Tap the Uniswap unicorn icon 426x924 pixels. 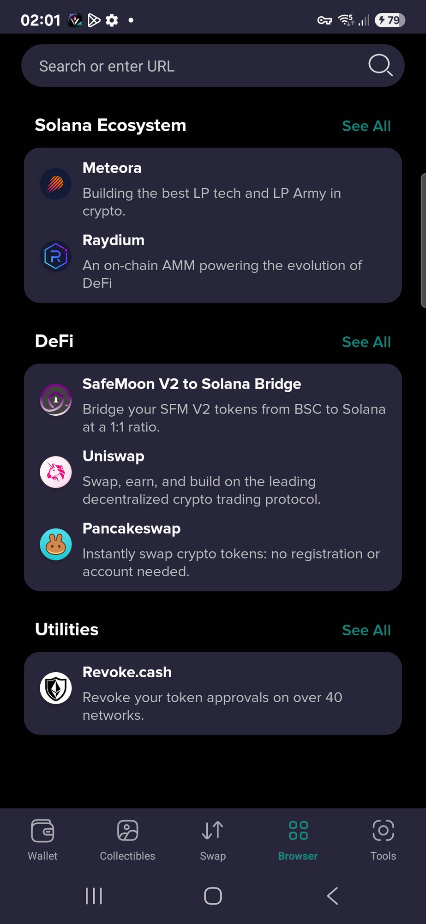coord(56,472)
